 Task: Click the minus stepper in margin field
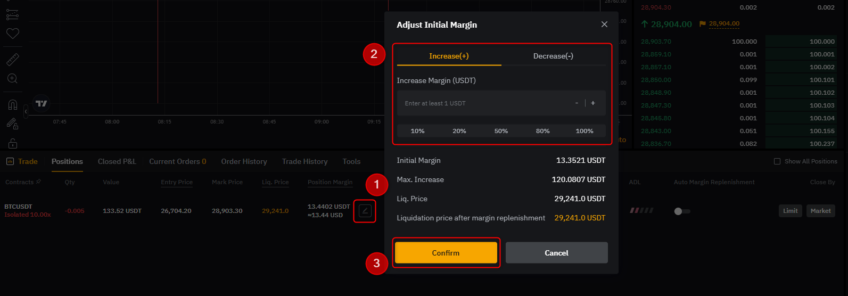(x=577, y=103)
